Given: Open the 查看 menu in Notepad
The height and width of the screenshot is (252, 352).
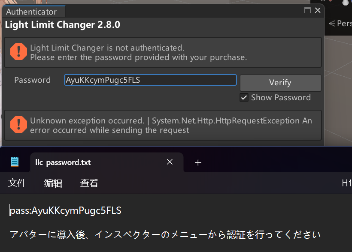Looking at the screenshot, I should (89, 183).
